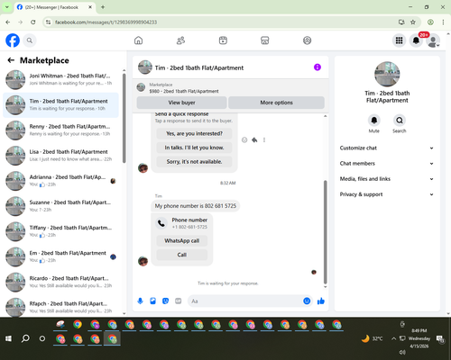Open the three-dot message options menu
Screen dimensions: 451x360
point(264,139)
